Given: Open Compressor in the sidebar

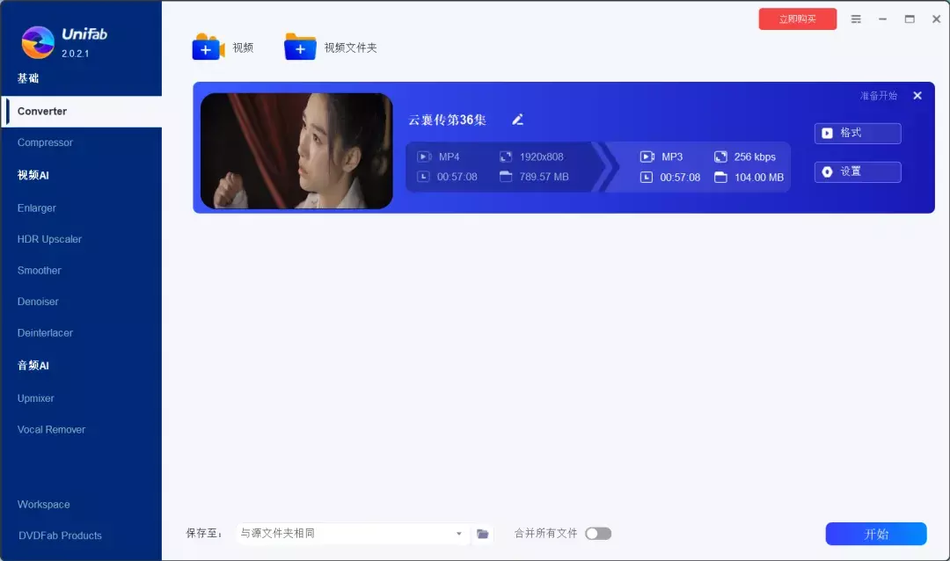Looking at the screenshot, I should click(x=45, y=142).
